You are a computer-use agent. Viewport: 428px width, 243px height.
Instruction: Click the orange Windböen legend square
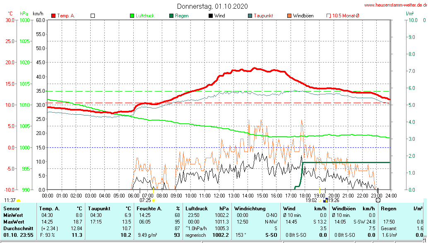pos(289,16)
